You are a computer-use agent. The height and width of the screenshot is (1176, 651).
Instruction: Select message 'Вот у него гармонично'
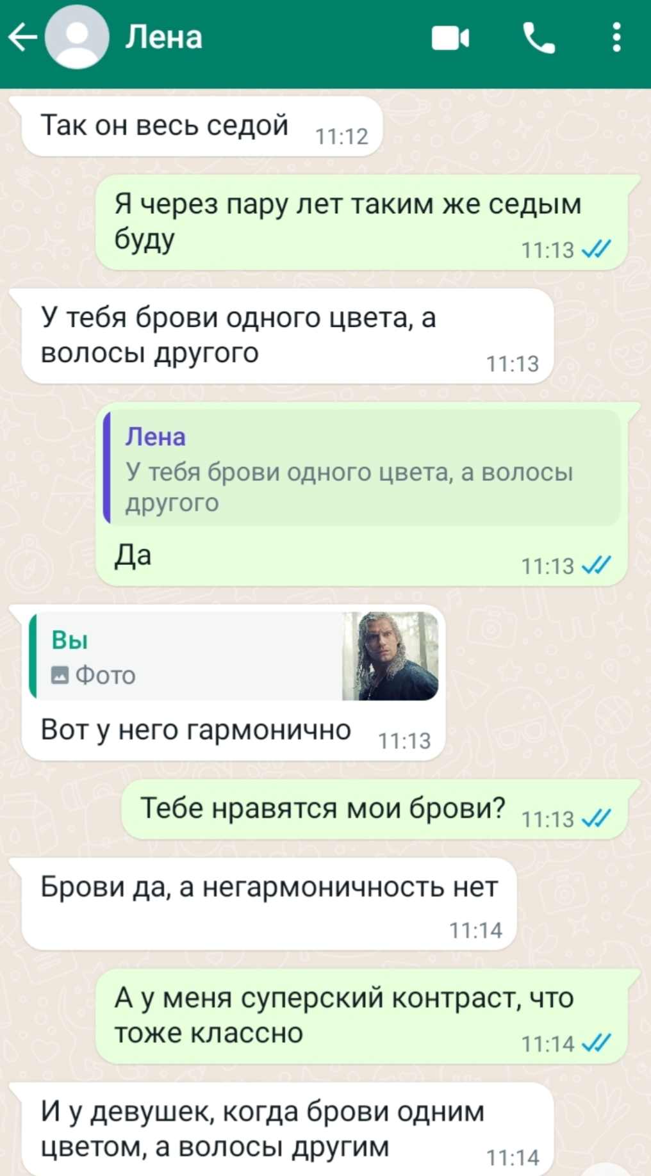coord(234,683)
